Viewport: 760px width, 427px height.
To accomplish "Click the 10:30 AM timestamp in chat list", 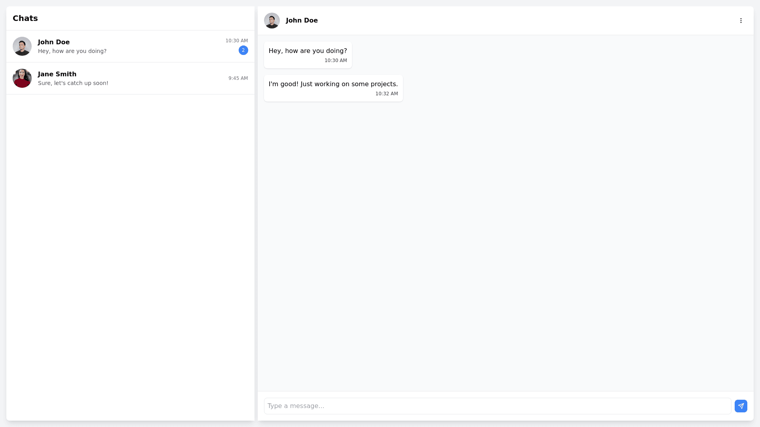I will [x=236, y=41].
